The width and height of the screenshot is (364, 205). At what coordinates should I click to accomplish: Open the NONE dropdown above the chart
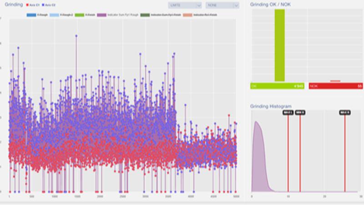pyautogui.click(x=222, y=5)
